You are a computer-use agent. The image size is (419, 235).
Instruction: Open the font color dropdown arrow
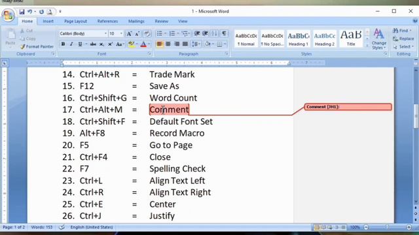149,44
